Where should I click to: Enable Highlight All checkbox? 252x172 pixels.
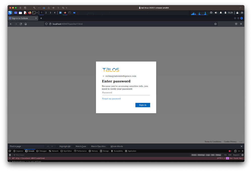point(58,146)
